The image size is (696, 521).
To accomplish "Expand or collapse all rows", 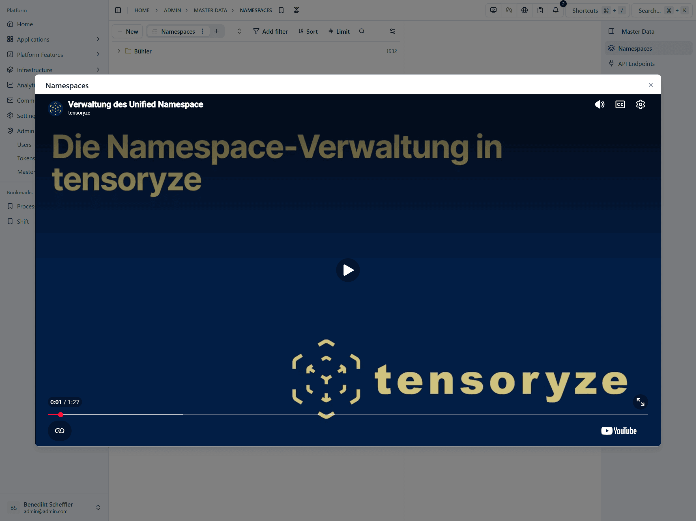I will pos(239,31).
